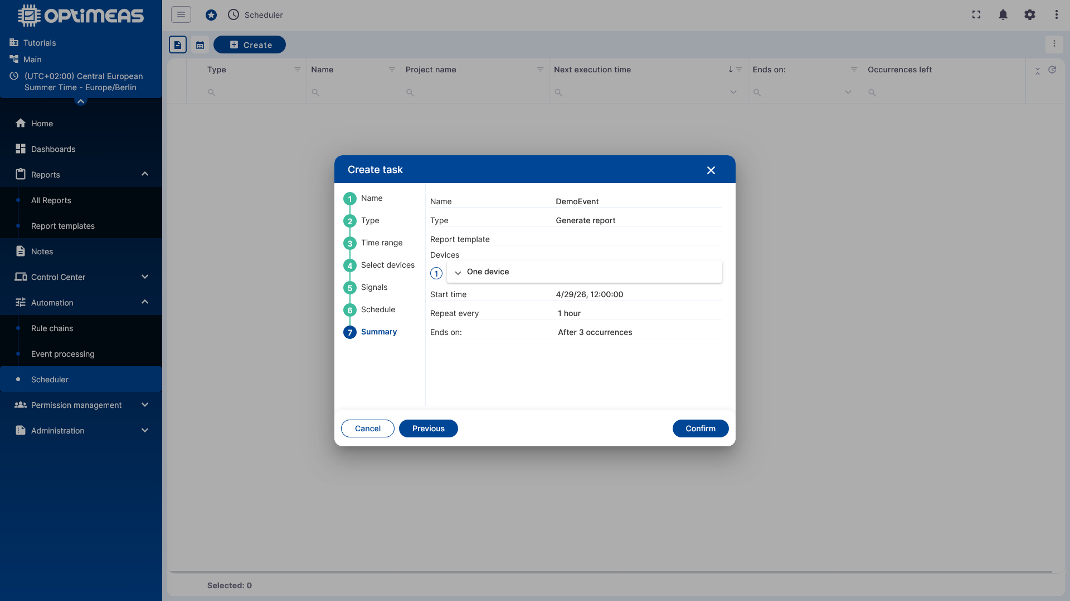Collapse the Automation section
The width and height of the screenshot is (1070, 601).
pyautogui.click(x=145, y=302)
